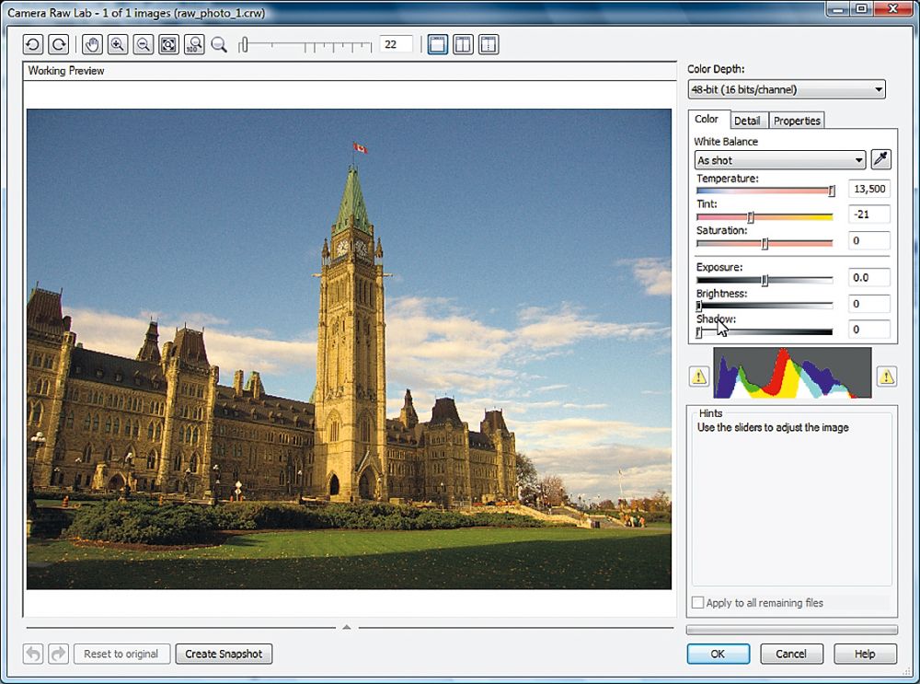The image size is (920, 684).
Task: Pick white balance with eyedropper tool
Action: [x=881, y=160]
